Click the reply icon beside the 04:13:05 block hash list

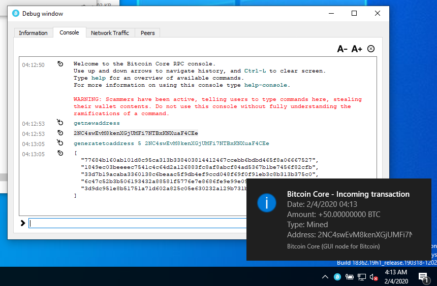tap(60, 153)
